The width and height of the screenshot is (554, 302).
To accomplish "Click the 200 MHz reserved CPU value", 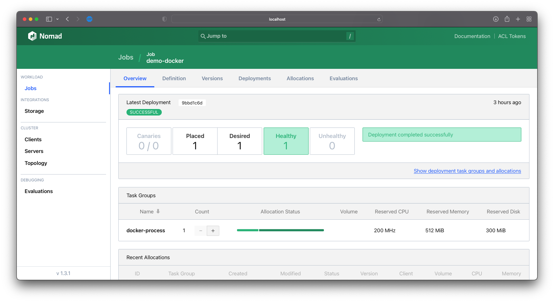I will 385,230.
